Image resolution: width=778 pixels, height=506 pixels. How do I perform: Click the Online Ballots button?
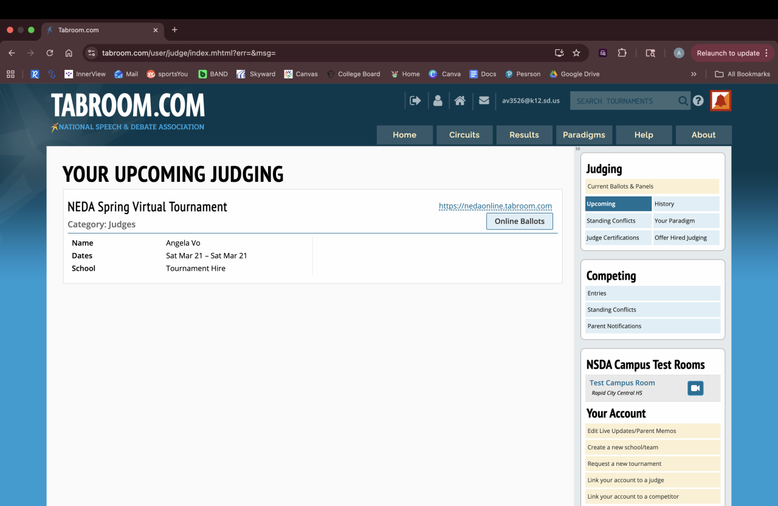point(520,221)
